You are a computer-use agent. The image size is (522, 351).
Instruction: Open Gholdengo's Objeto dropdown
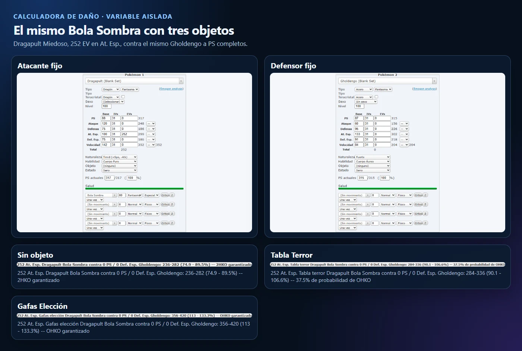click(x=372, y=166)
